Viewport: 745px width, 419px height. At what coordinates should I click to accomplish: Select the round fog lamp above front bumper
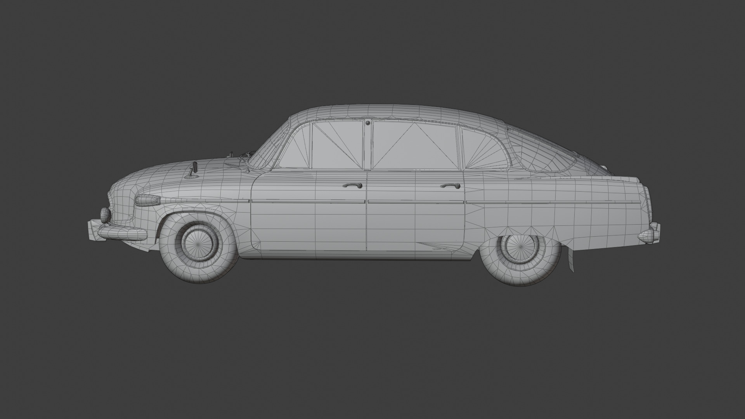pos(105,215)
